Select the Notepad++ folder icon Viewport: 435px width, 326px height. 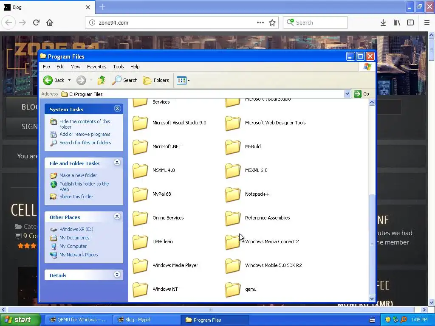point(233,194)
